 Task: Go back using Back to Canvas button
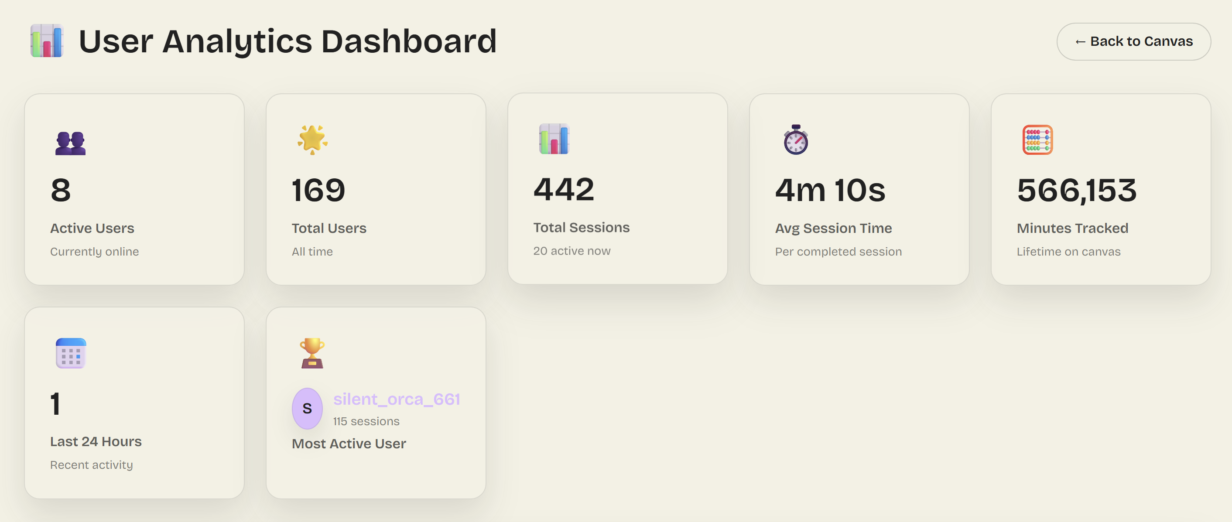point(1133,41)
